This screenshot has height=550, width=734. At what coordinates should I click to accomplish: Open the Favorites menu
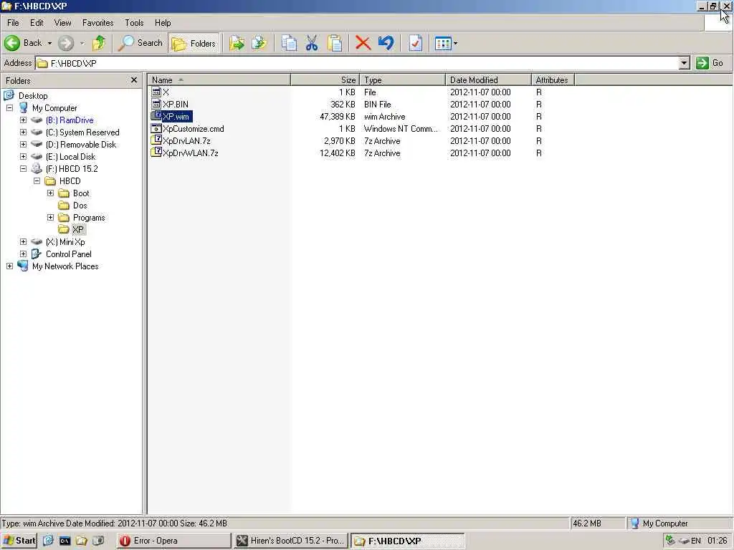coord(97,23)
